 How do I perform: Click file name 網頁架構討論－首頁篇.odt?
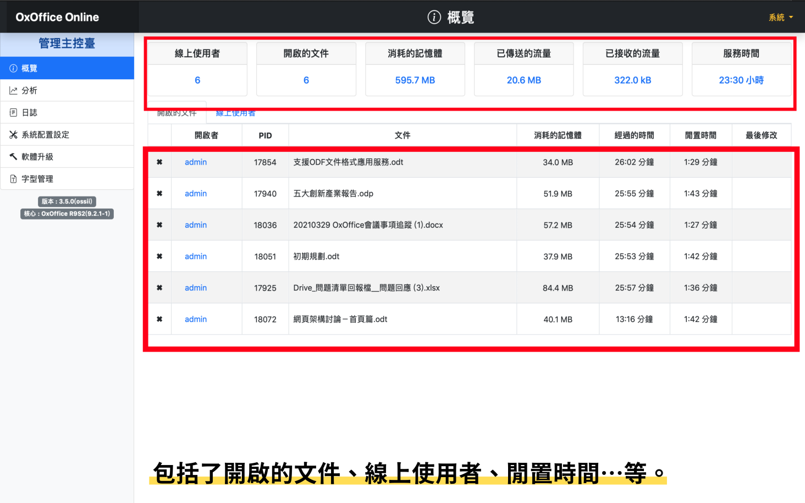(x=340, y=319)
